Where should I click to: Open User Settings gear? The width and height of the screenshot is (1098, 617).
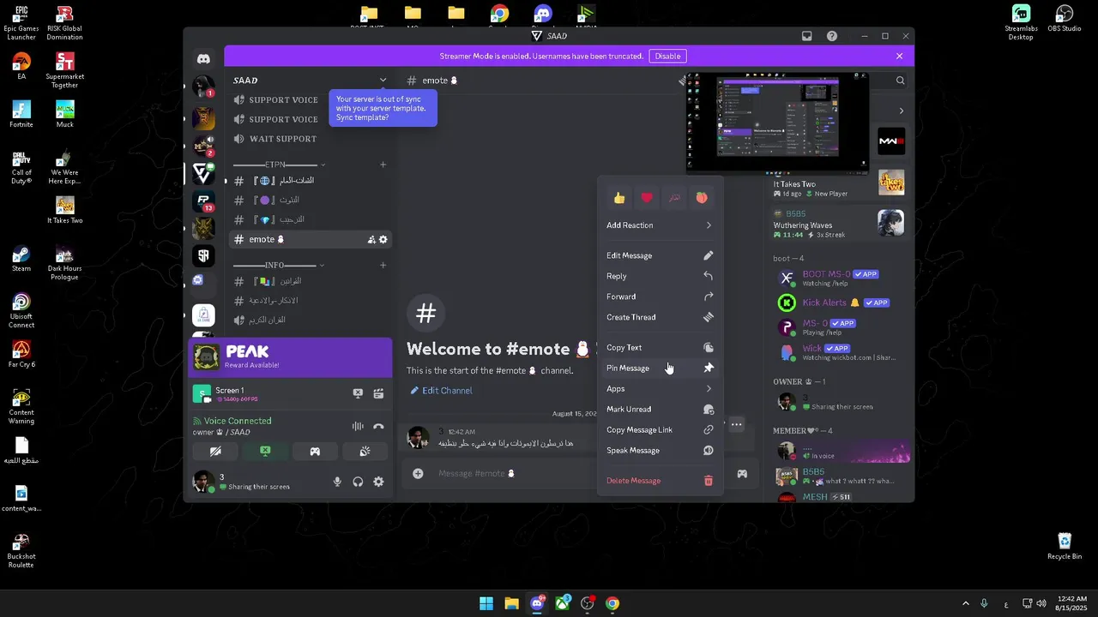378,482
